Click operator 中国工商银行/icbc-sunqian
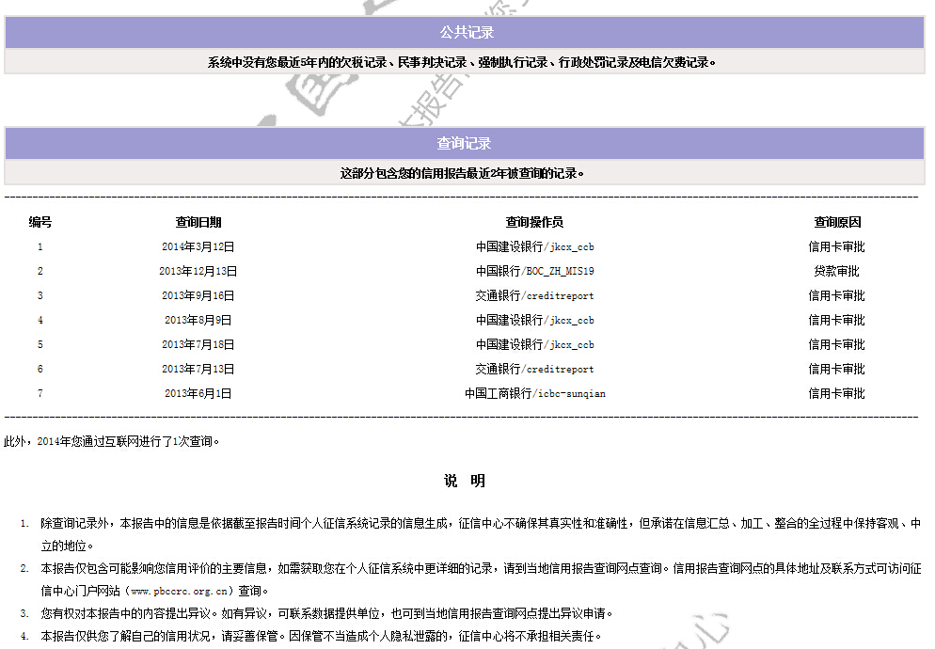Viewport: 935px width, 649px height. click(535, 393)
